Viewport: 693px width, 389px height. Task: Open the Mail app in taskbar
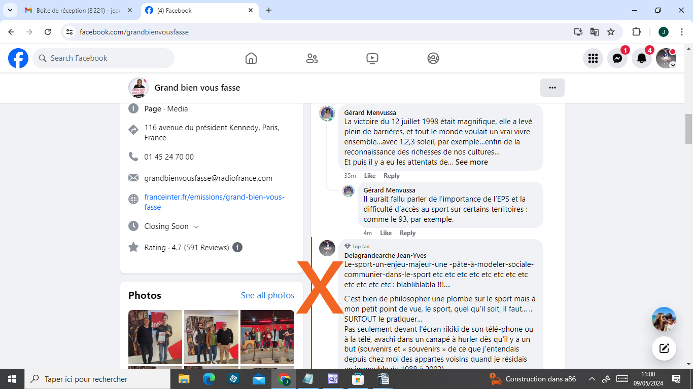(259, 379)
